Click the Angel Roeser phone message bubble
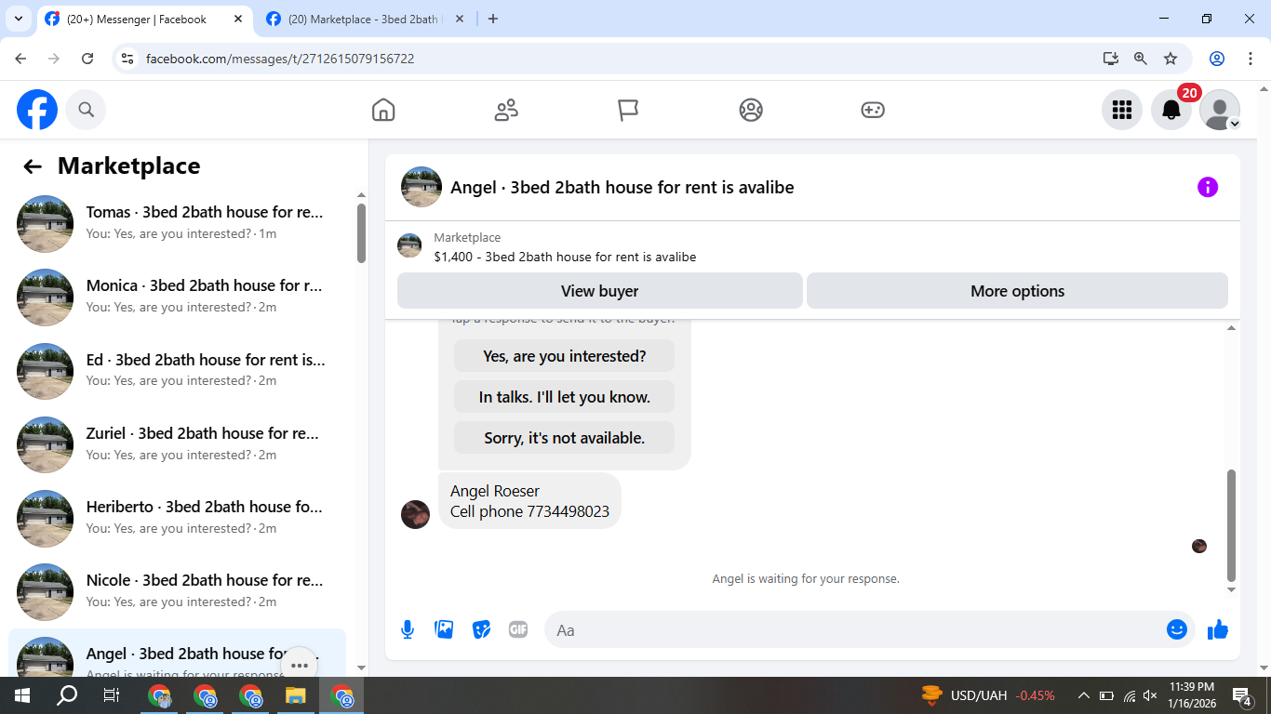1271x714 pixels. click(x=529, y=501)
